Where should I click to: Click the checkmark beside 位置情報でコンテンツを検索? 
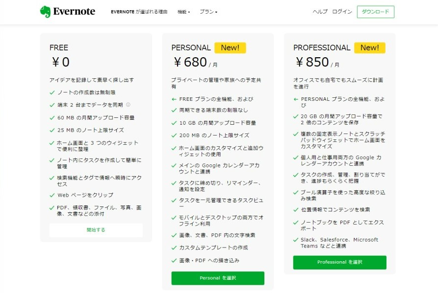(296, 210)
